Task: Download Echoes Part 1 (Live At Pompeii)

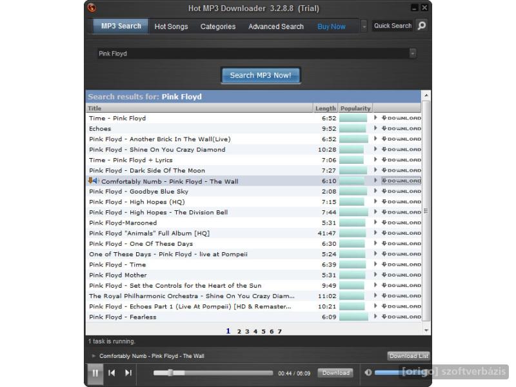Action: pyautogui.click(x=401, y=306)
